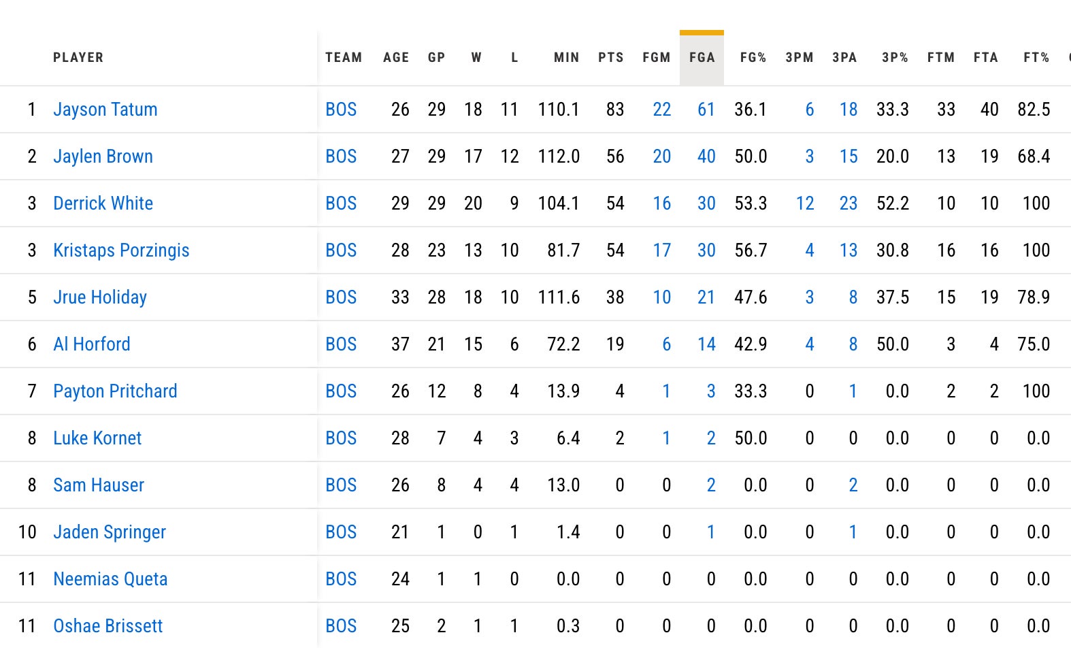Open Jrue Holiday's player link

pos(100,297)
